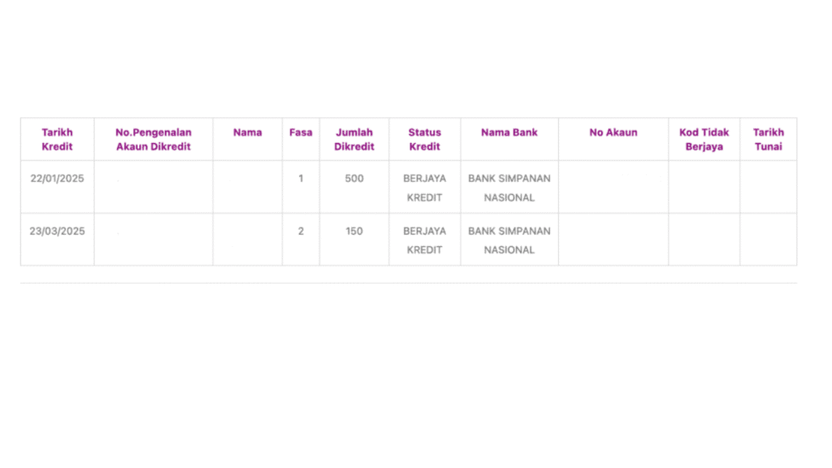Click the Fasa 1 cell
Viewport: 832px width, 468px height.
click(301, 179)
